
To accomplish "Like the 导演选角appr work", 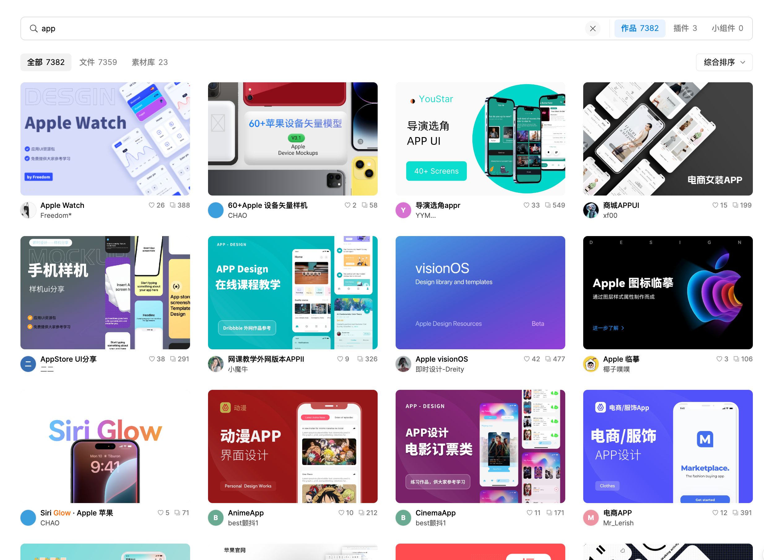I will click(526, 205).
